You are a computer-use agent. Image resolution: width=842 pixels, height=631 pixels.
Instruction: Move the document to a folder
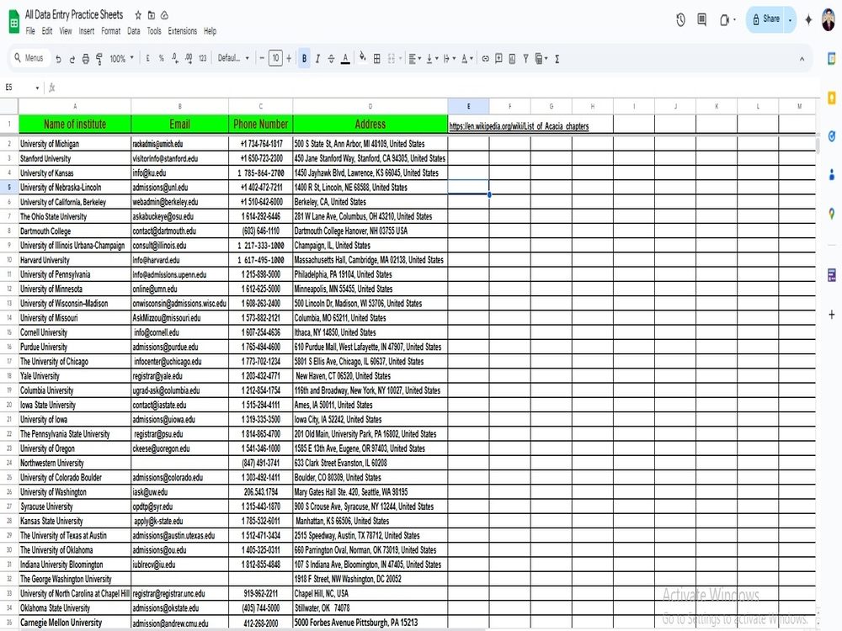tap(152, 15)
